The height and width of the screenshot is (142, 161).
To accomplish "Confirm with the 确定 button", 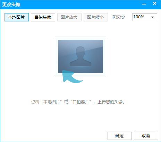I will click(x=120, y=136).
